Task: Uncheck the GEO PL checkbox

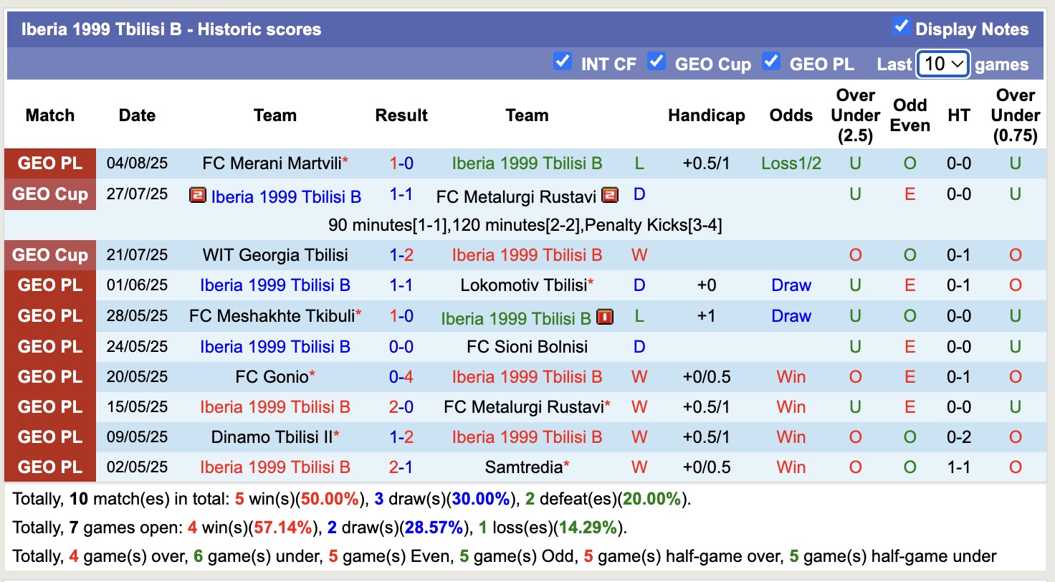Action: click(772, 62)
